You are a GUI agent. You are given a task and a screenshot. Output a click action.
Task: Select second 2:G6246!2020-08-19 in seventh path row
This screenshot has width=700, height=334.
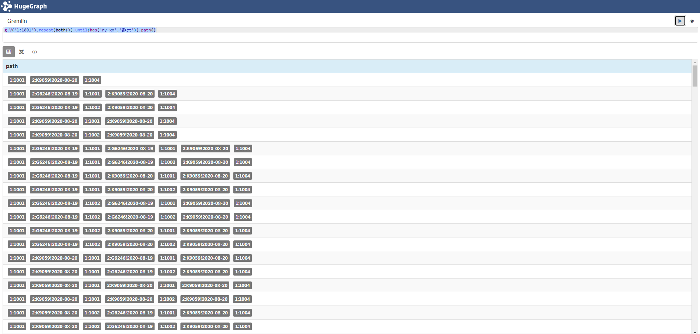[x=130, y=162]
